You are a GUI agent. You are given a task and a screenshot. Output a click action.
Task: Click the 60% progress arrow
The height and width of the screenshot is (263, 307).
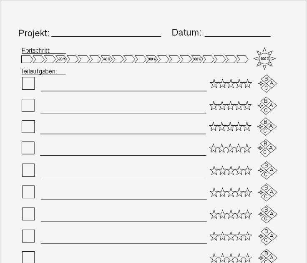point(152,59)
